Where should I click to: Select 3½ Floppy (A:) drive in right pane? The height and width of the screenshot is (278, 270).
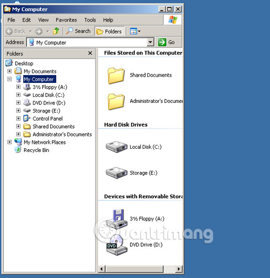point(117,219)
